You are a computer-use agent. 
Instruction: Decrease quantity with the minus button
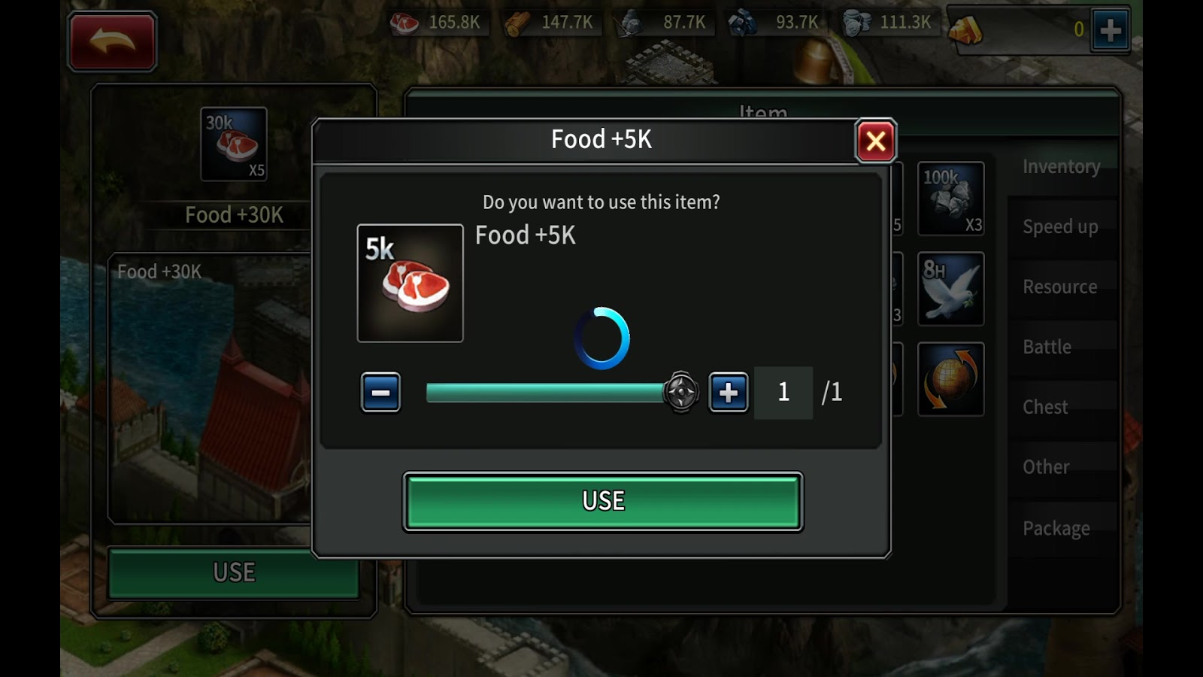click(380, 392)
